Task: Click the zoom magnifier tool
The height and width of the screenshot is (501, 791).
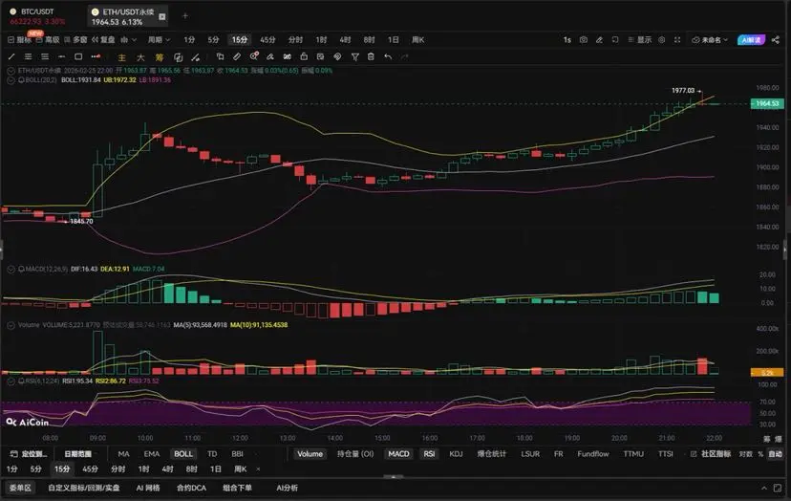Action: tap(254, 56)
